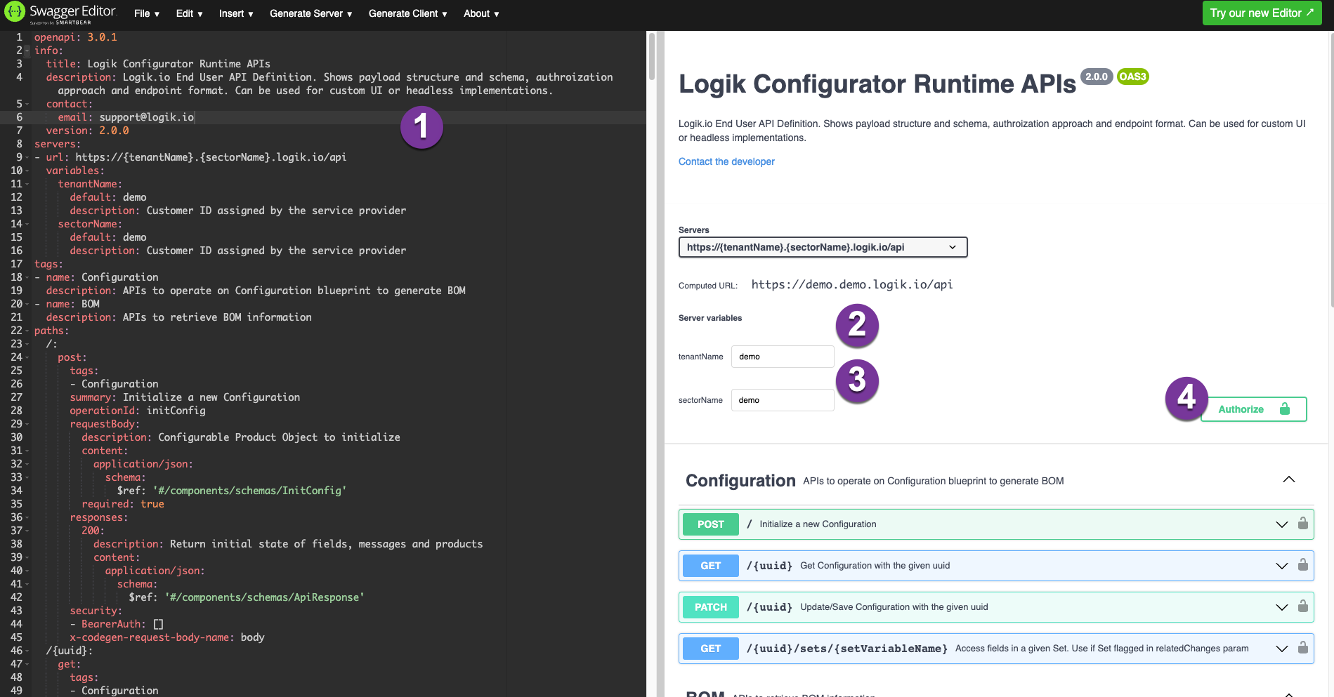
Task: Click the Contact the developer link
Action: tap(726, 161)
